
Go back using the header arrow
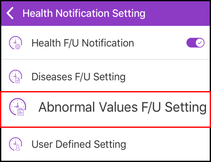click(10, 14)
